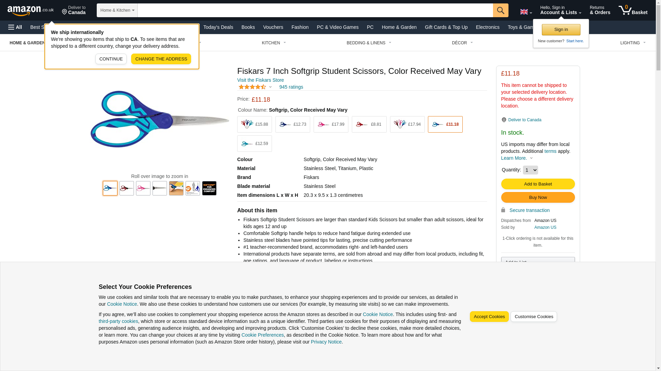Open the Today's Deals menu item
Image resolution: width=661 pixels, height=371 pixels.
(218, 27)
